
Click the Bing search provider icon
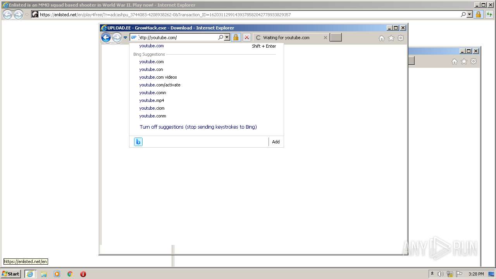click(138, 142)
